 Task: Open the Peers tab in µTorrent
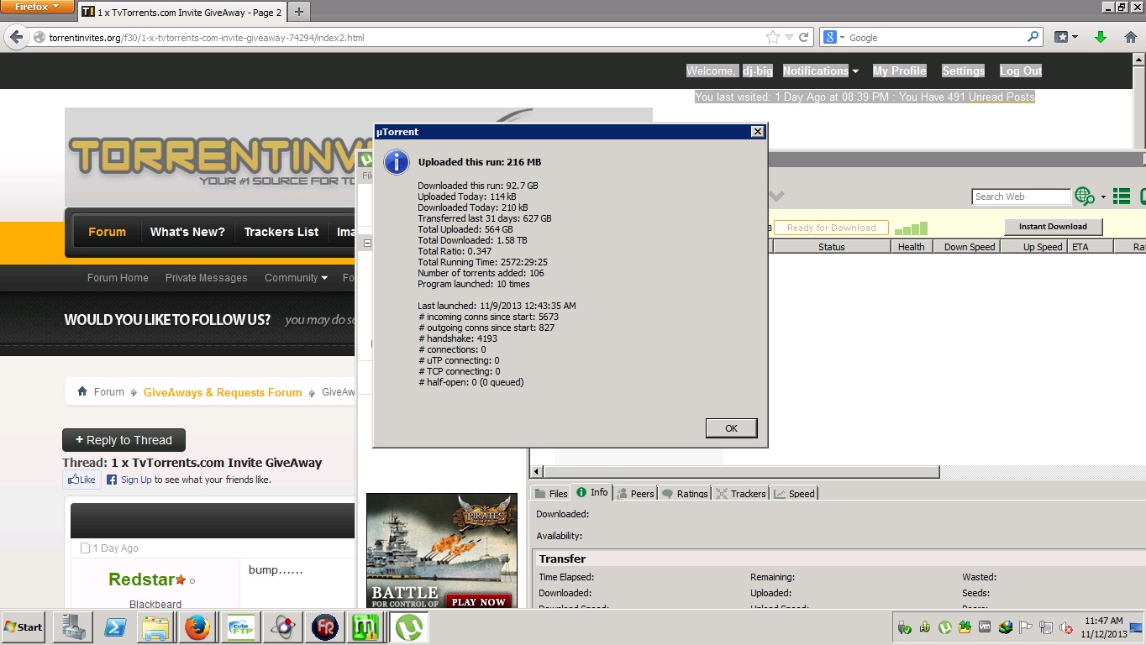[x=635, y=493]
